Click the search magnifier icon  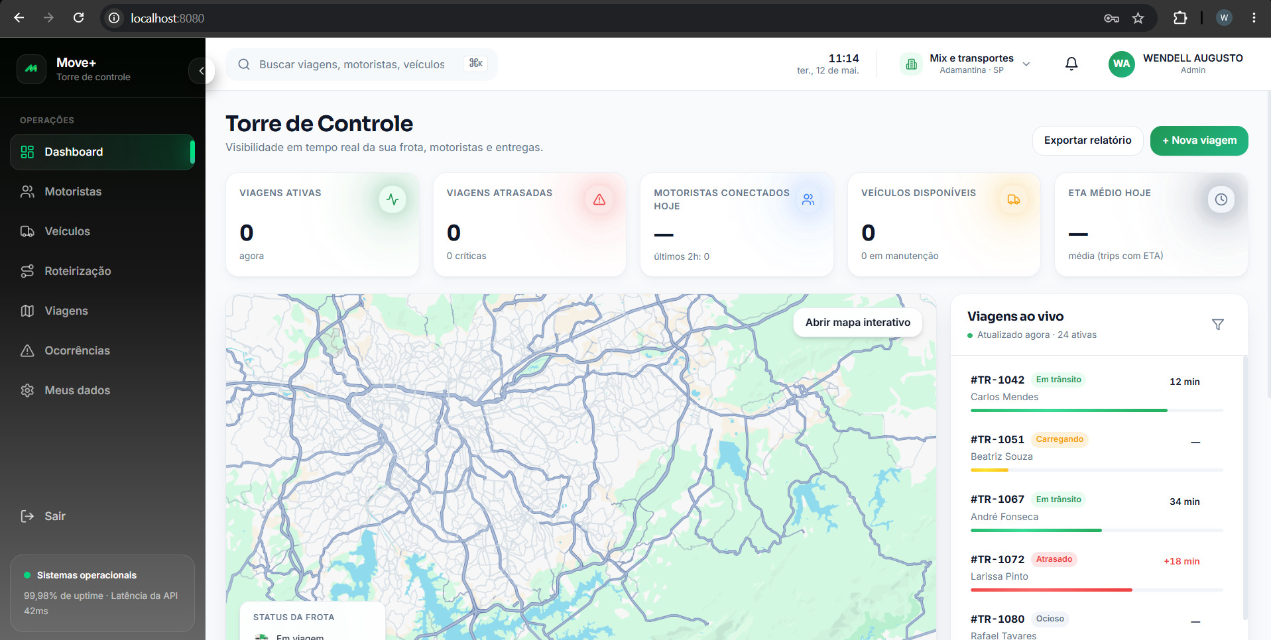tap(244, 64)
